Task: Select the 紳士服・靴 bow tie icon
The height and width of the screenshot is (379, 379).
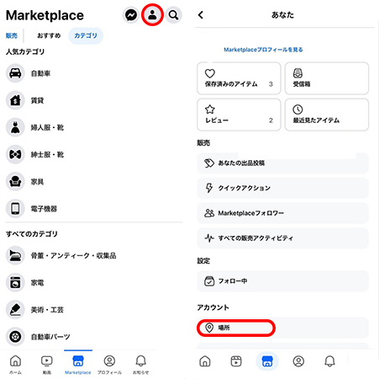Action: [x=15, y=154]
